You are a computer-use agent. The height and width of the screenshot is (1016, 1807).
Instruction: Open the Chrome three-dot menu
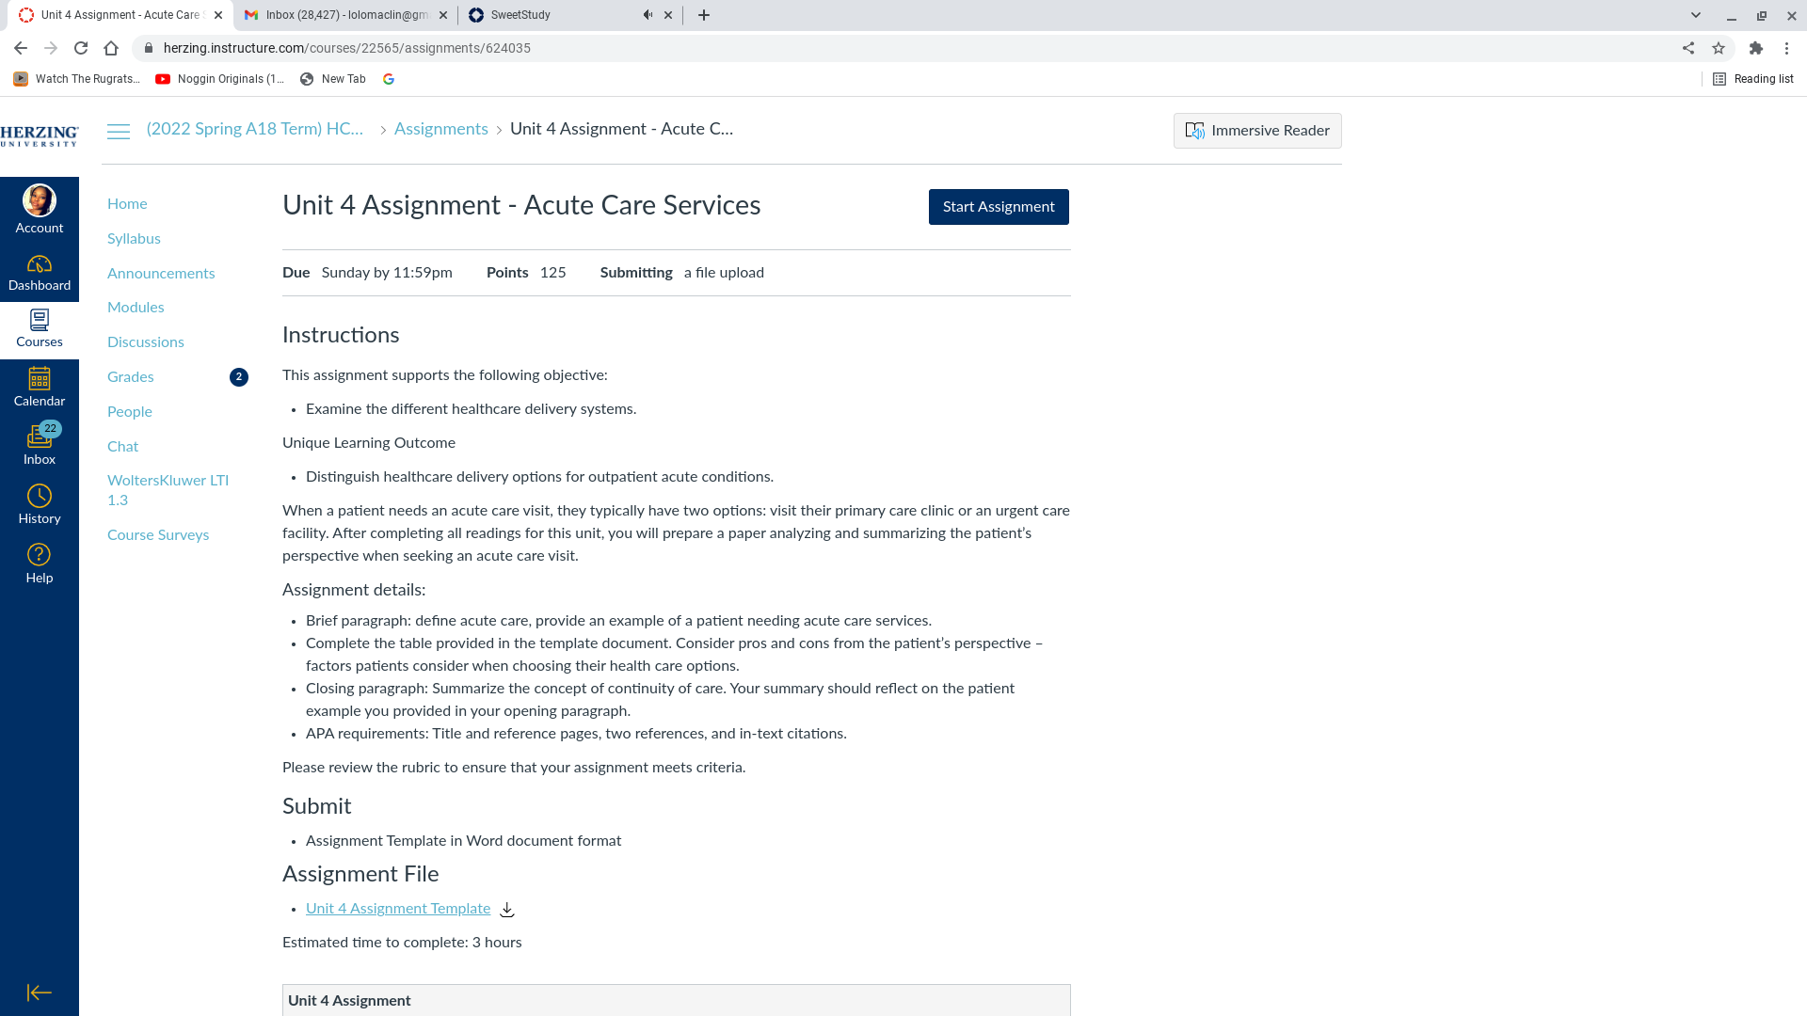1787,48
